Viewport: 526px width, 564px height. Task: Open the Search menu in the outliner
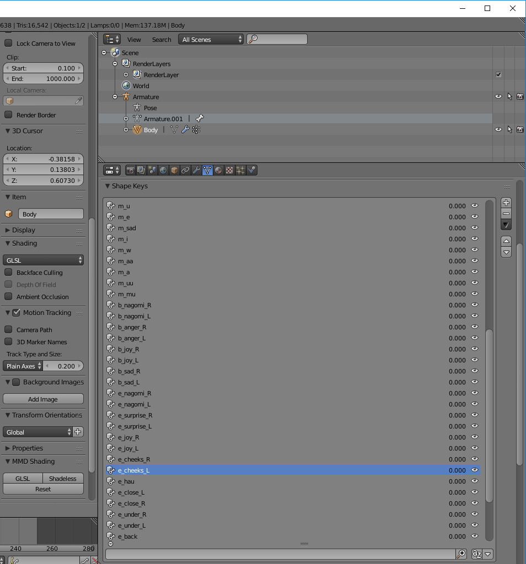tap(162, 40)
